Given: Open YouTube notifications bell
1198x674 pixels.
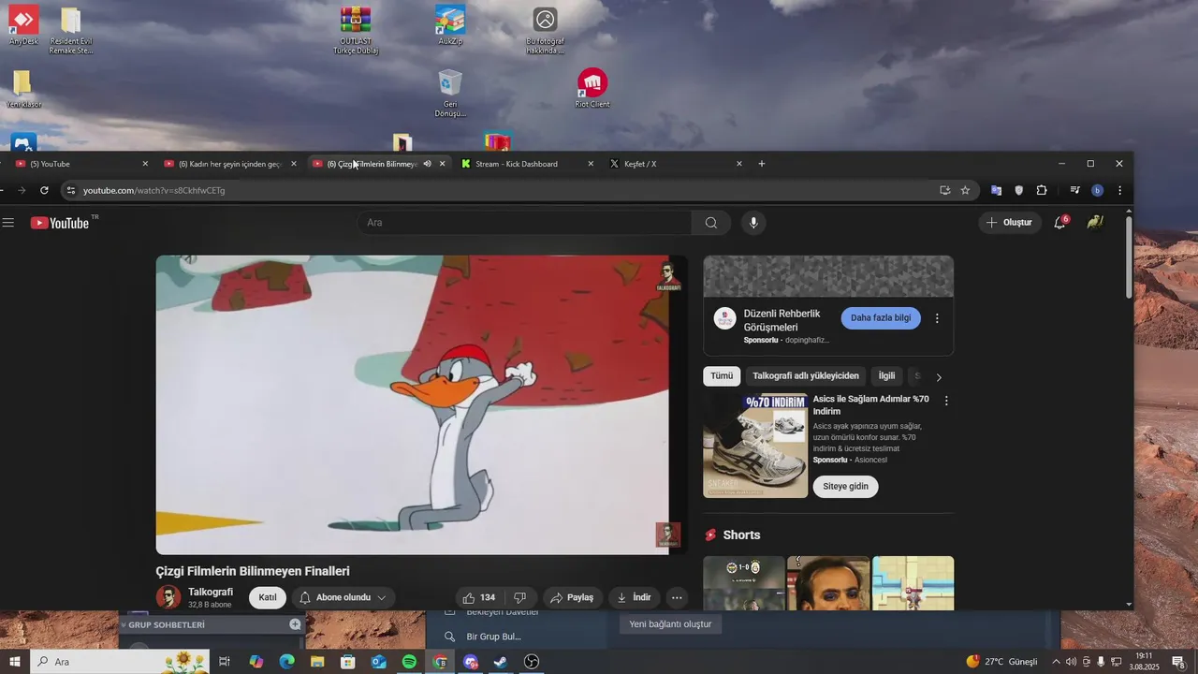Looking at the screenshot, I should point(1060,223).
